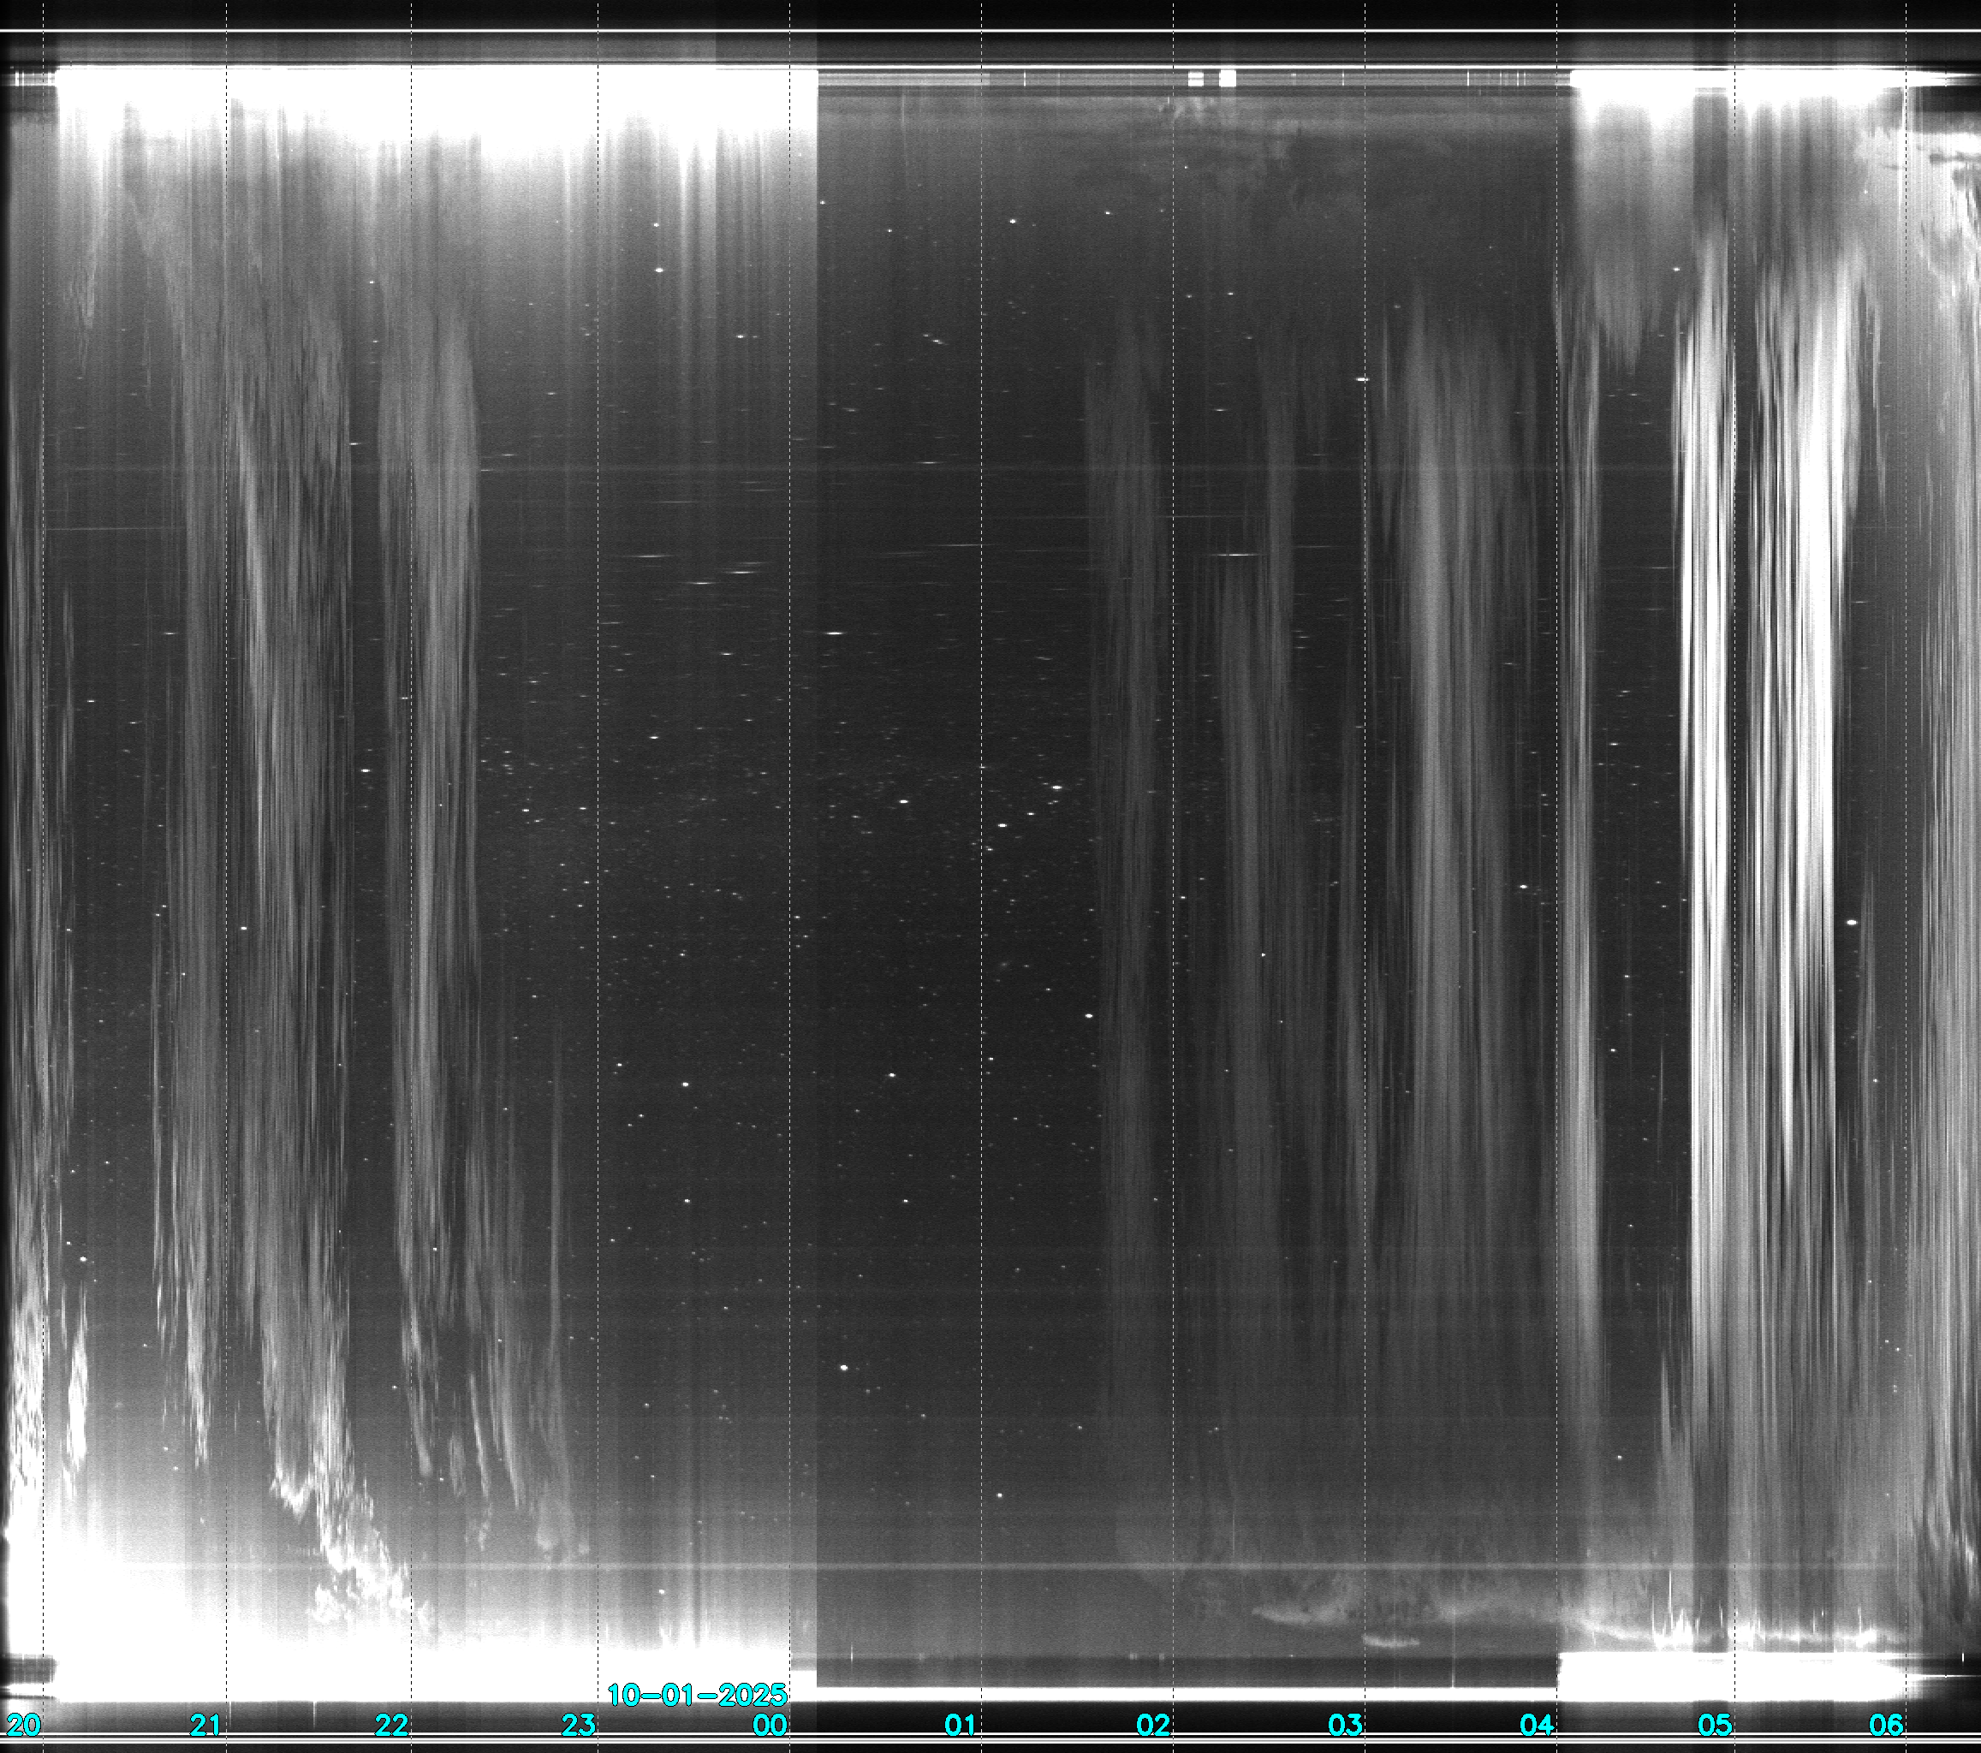
Task: Click the 10-01-2025 date label
Action: pyautogui.click(x=697, y=1695)
